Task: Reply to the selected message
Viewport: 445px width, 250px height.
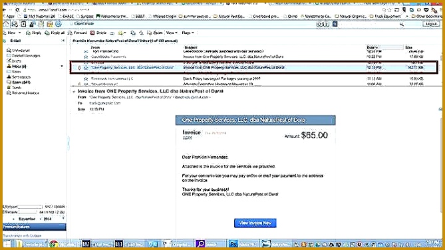Action: pos(33,33)
